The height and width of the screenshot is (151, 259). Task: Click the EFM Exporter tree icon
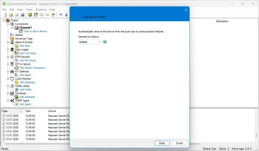tap(12, 57)
